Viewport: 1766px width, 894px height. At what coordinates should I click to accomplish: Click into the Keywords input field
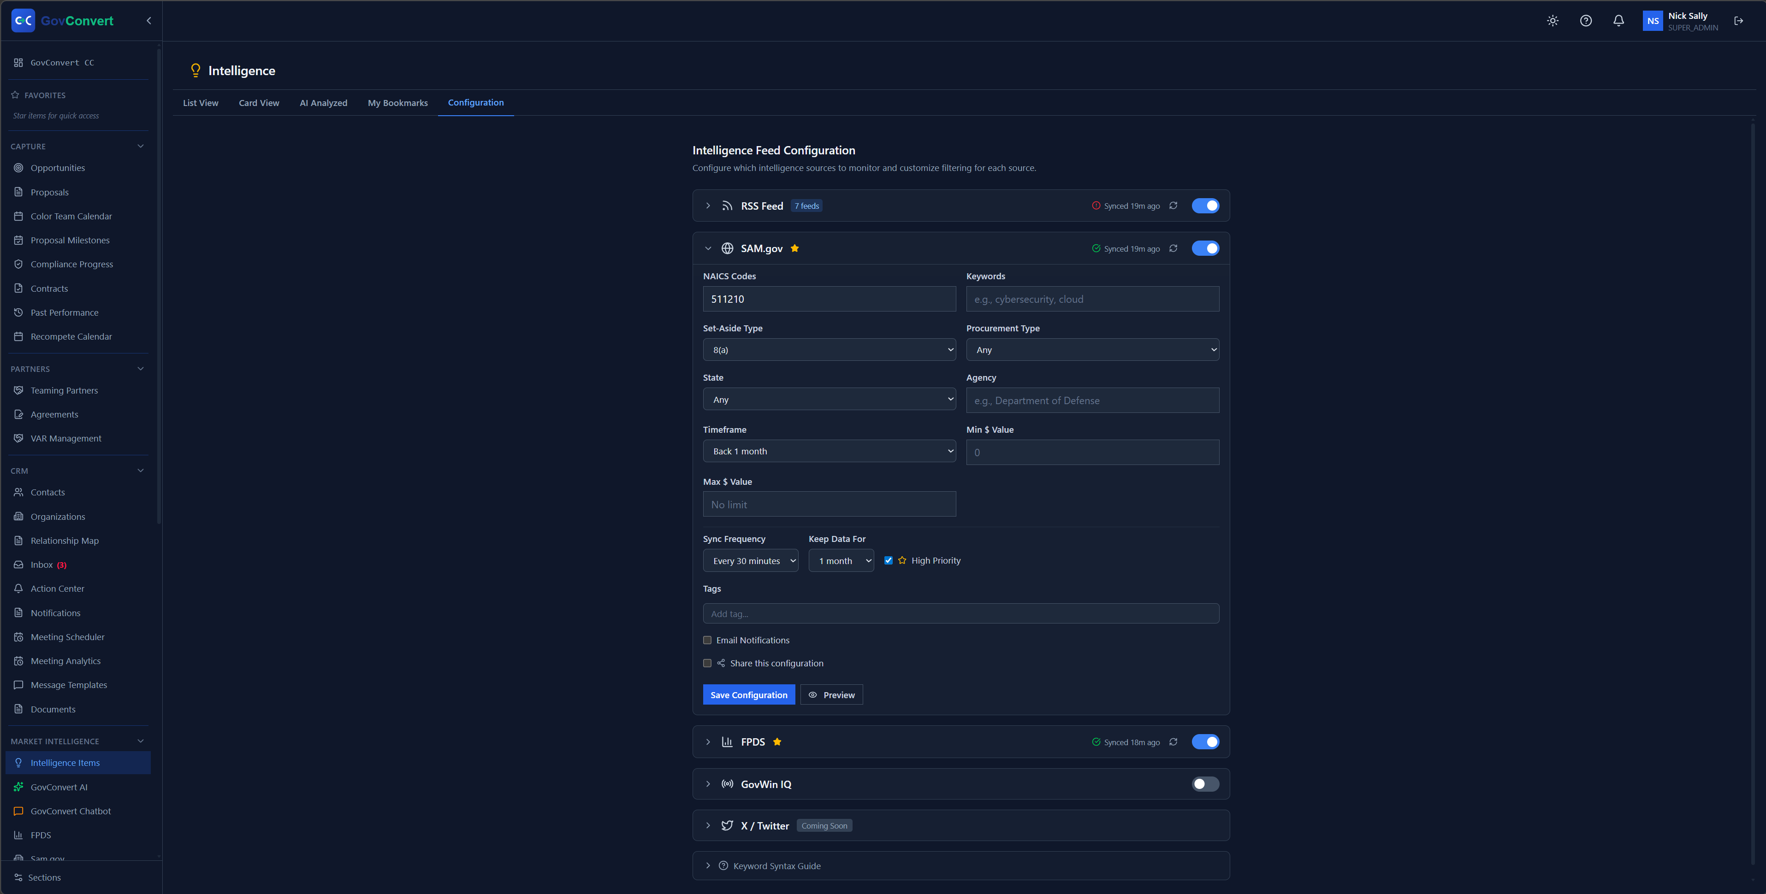click(1092, 300)
